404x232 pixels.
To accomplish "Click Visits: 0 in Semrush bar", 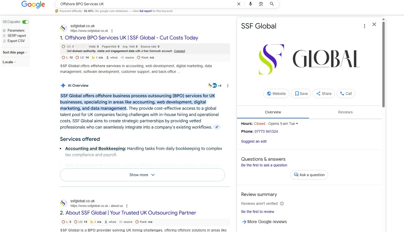I will 94,47.
